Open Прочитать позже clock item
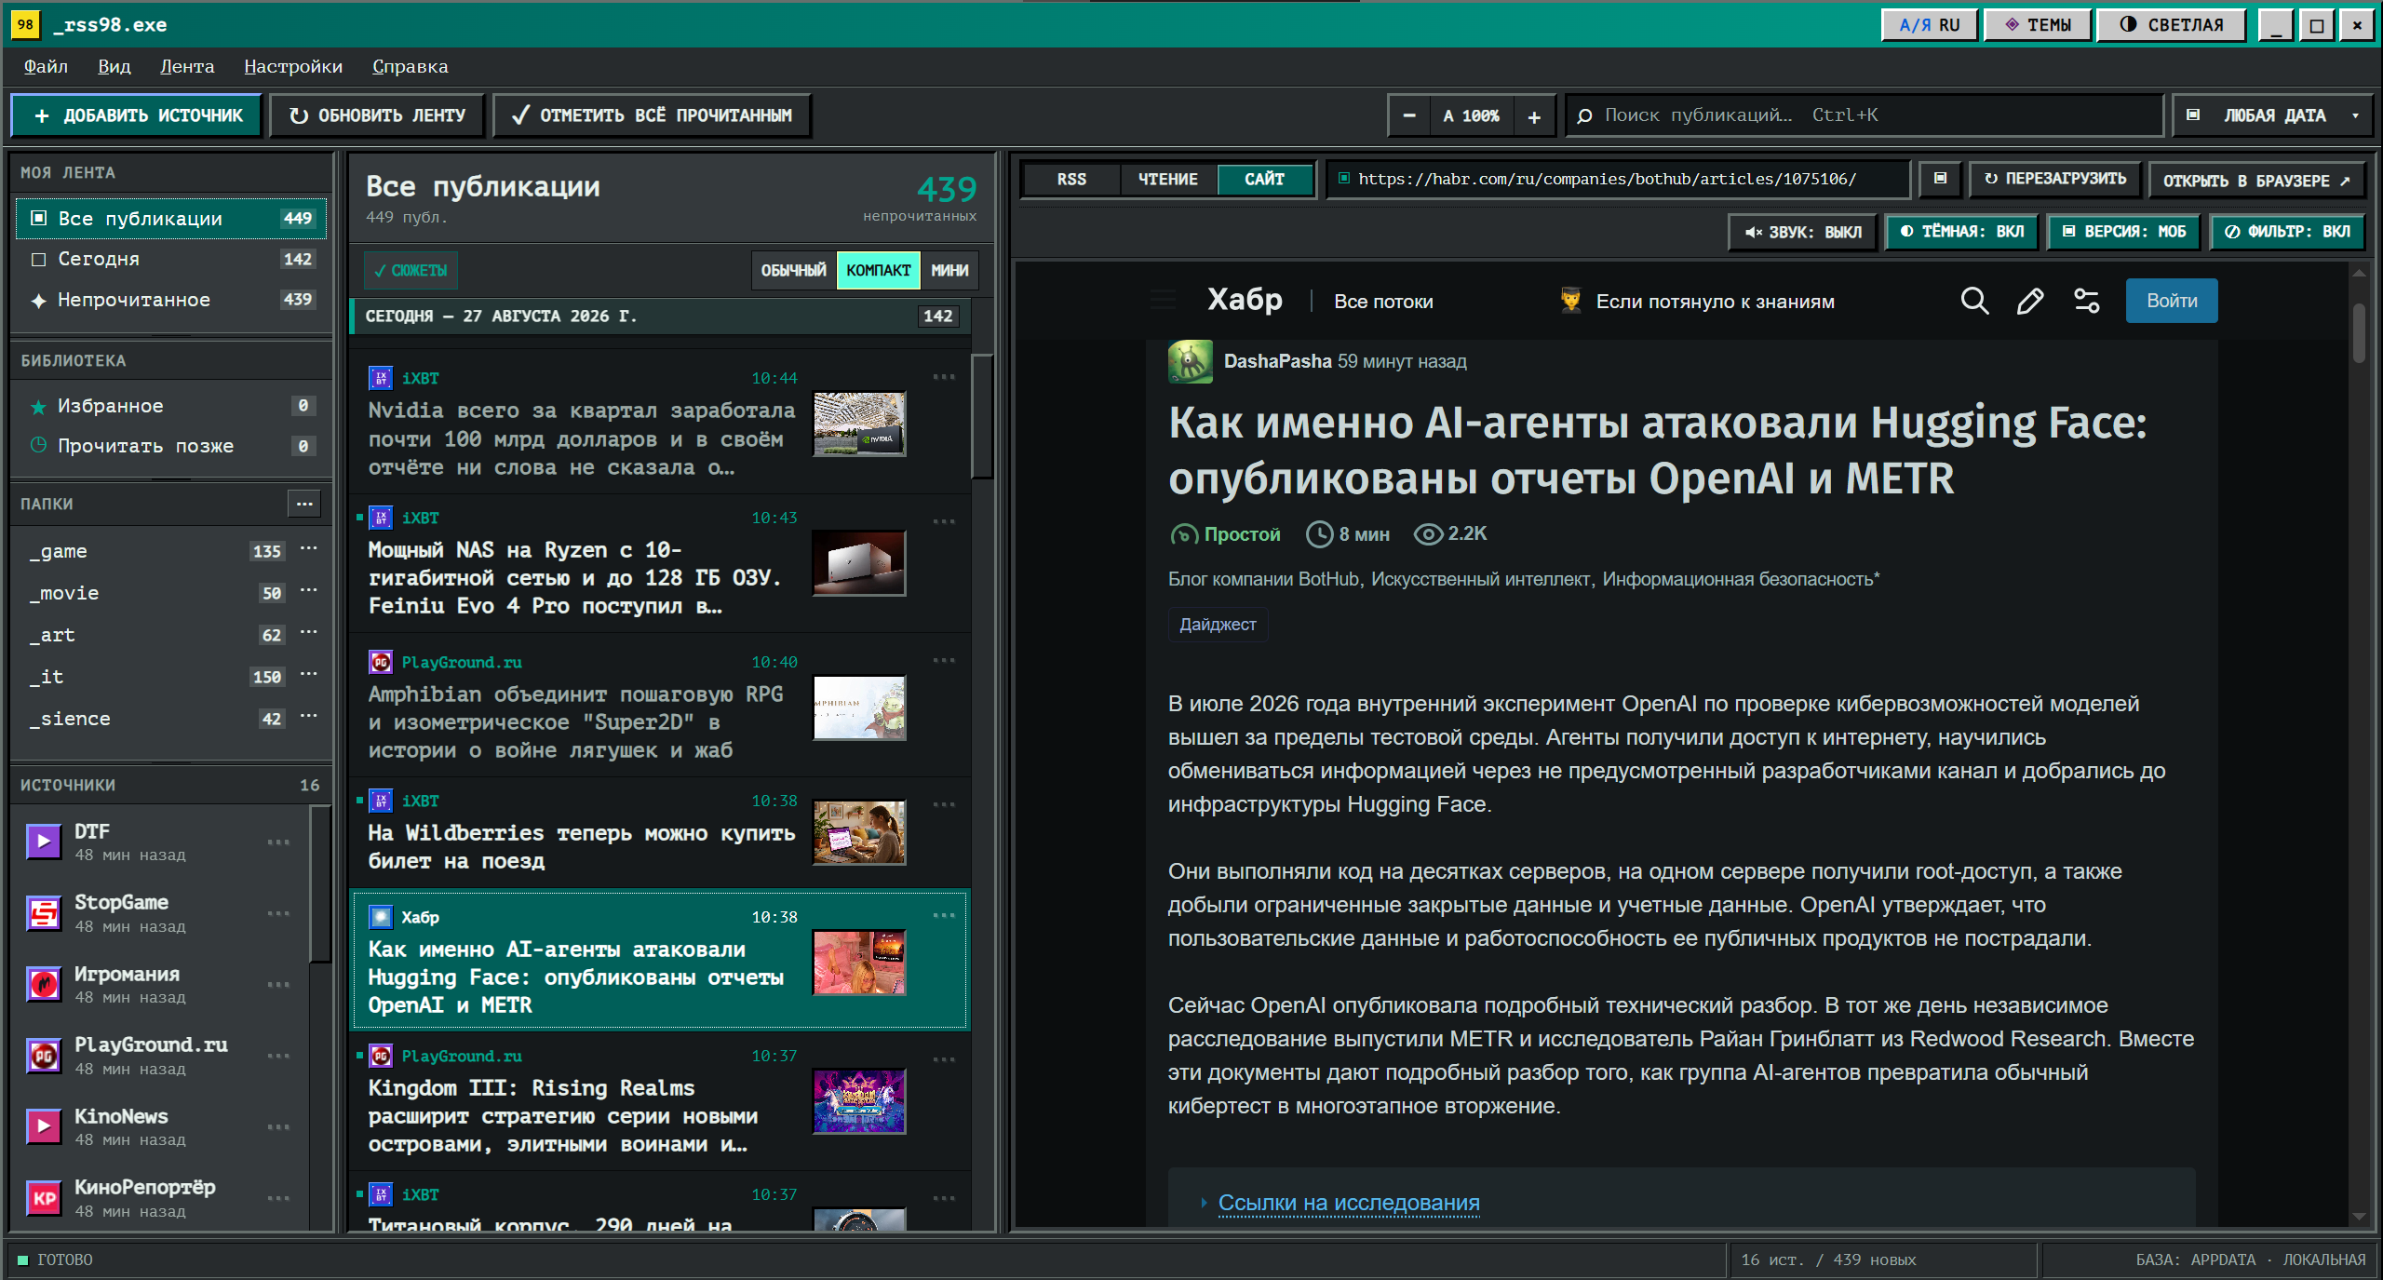Viewport: 2383px width, 1280px height. 171,446
